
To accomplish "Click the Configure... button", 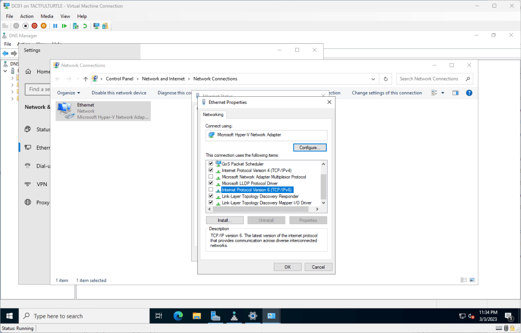I will point(309,148).
